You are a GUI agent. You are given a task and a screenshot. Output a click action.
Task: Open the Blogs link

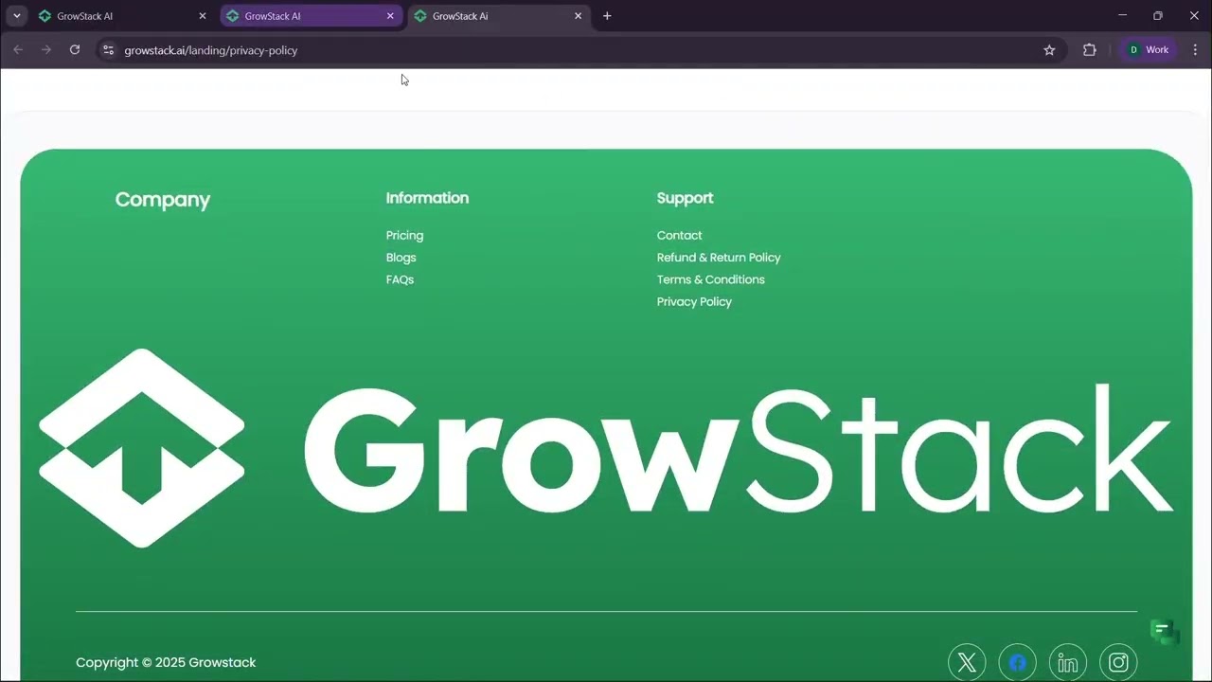click(x=401, y=258)
